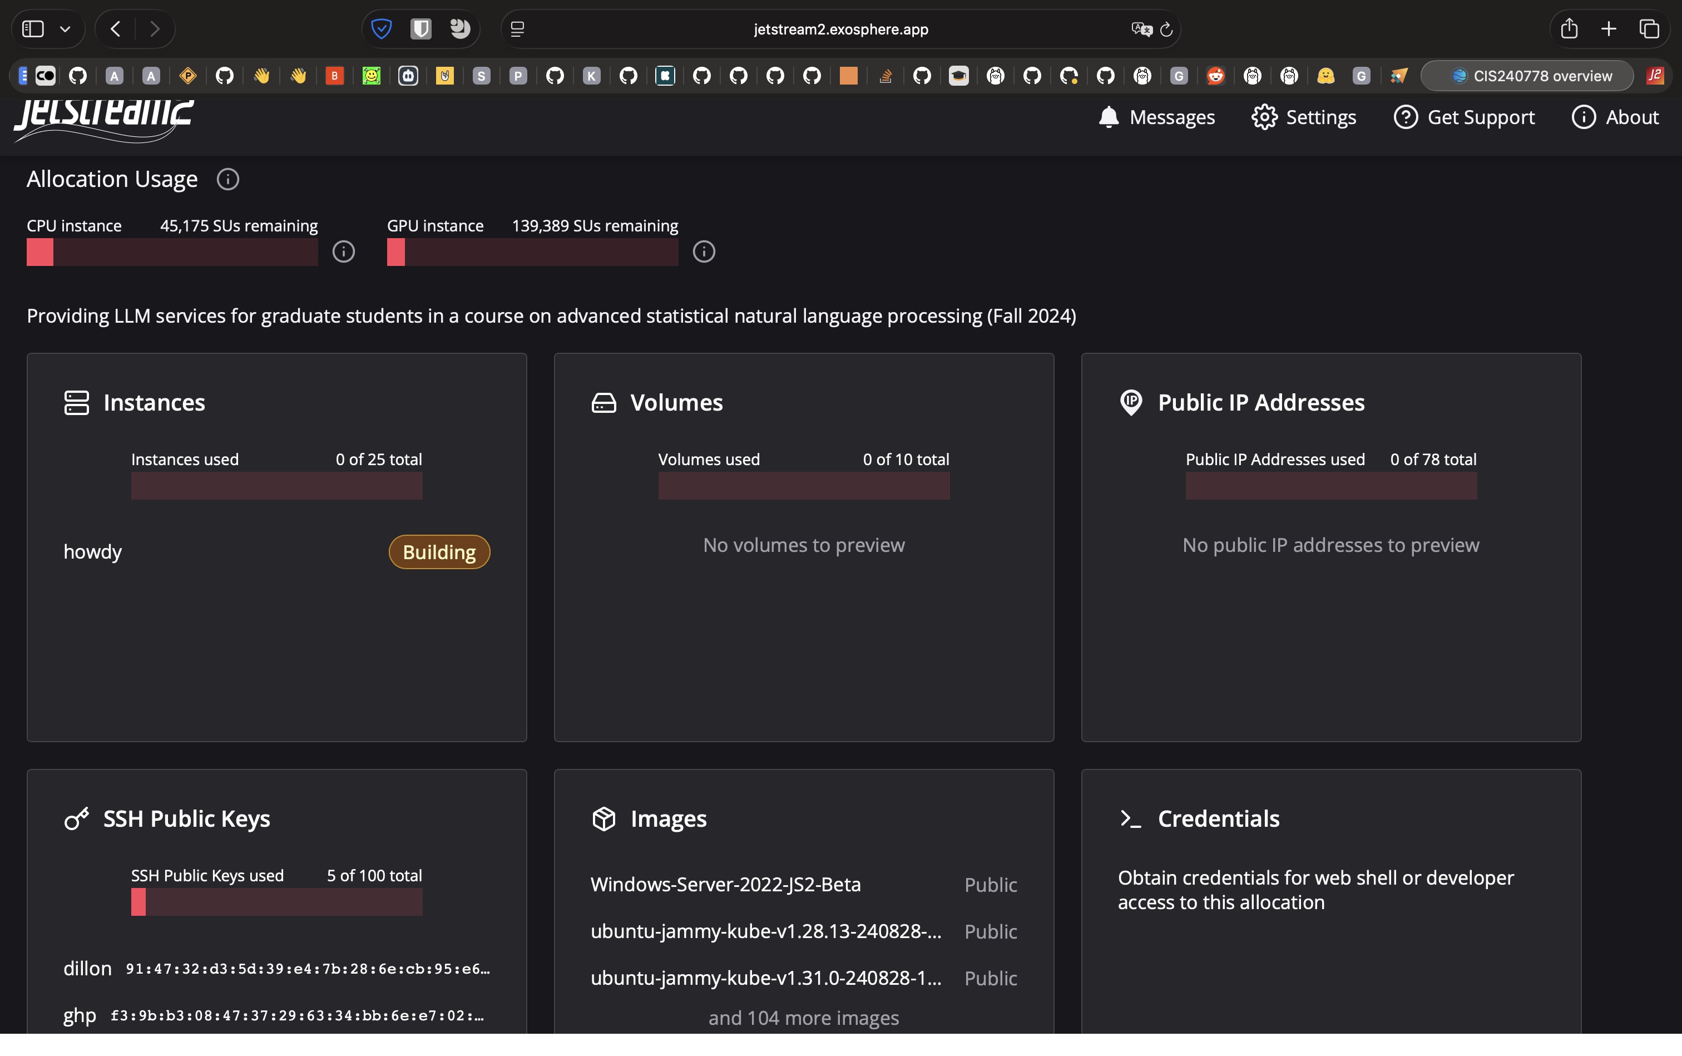
Task: Open the Hugging Face emoji pinned tab
Action: 1326,76
